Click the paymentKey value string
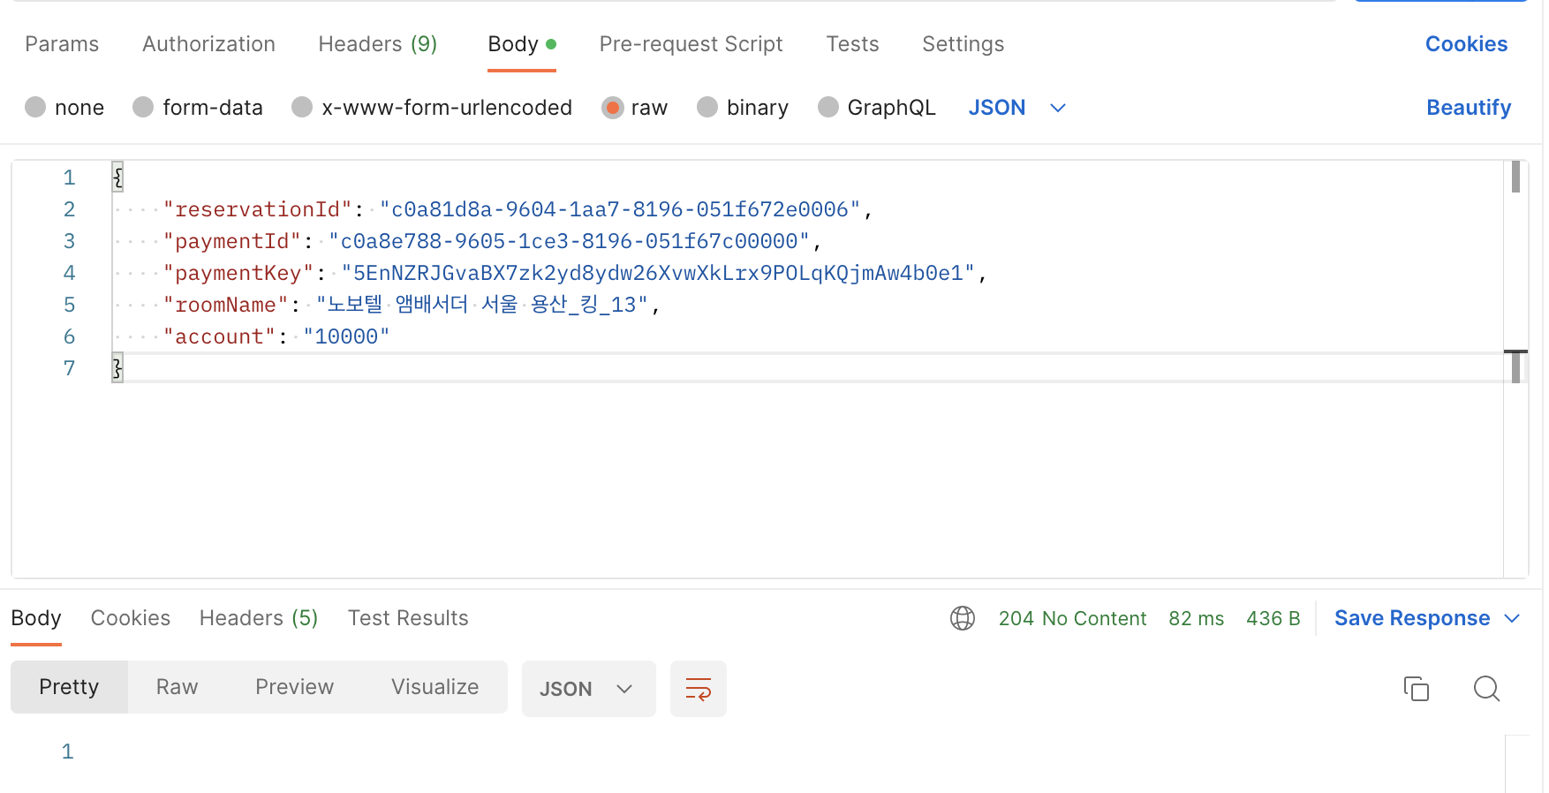 click(x=658, y=273)
